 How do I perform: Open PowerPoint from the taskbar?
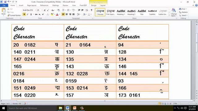click(x=75, y=108)
